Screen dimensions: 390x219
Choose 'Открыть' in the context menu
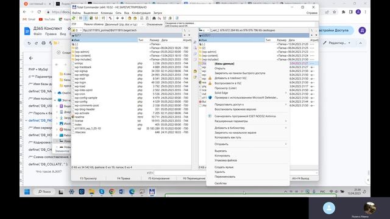click(220, 68)
